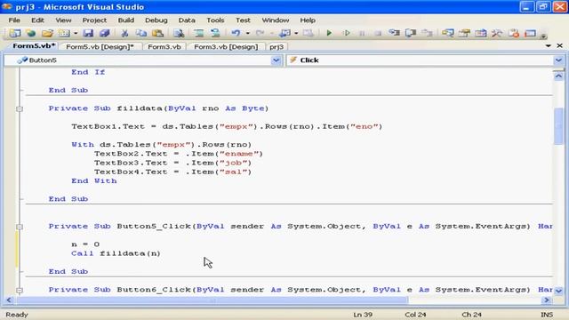This screenshot has height=320, width=569.
Task: Click the horizontal scrollbar left arrow
Action: pos(9,300)
